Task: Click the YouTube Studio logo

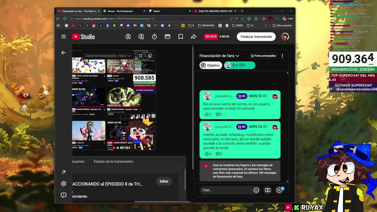Action: click(83, 37)
